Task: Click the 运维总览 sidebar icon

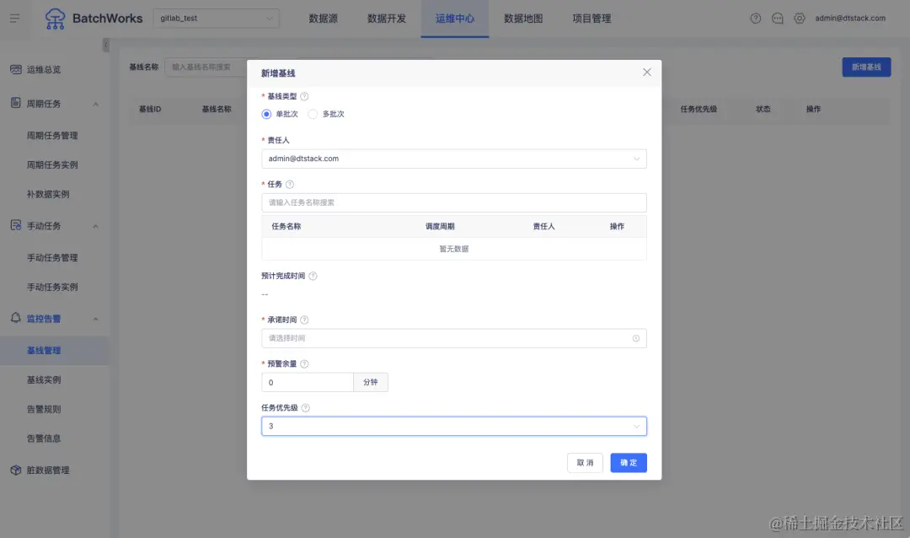Action: click(x=16, y=70)
